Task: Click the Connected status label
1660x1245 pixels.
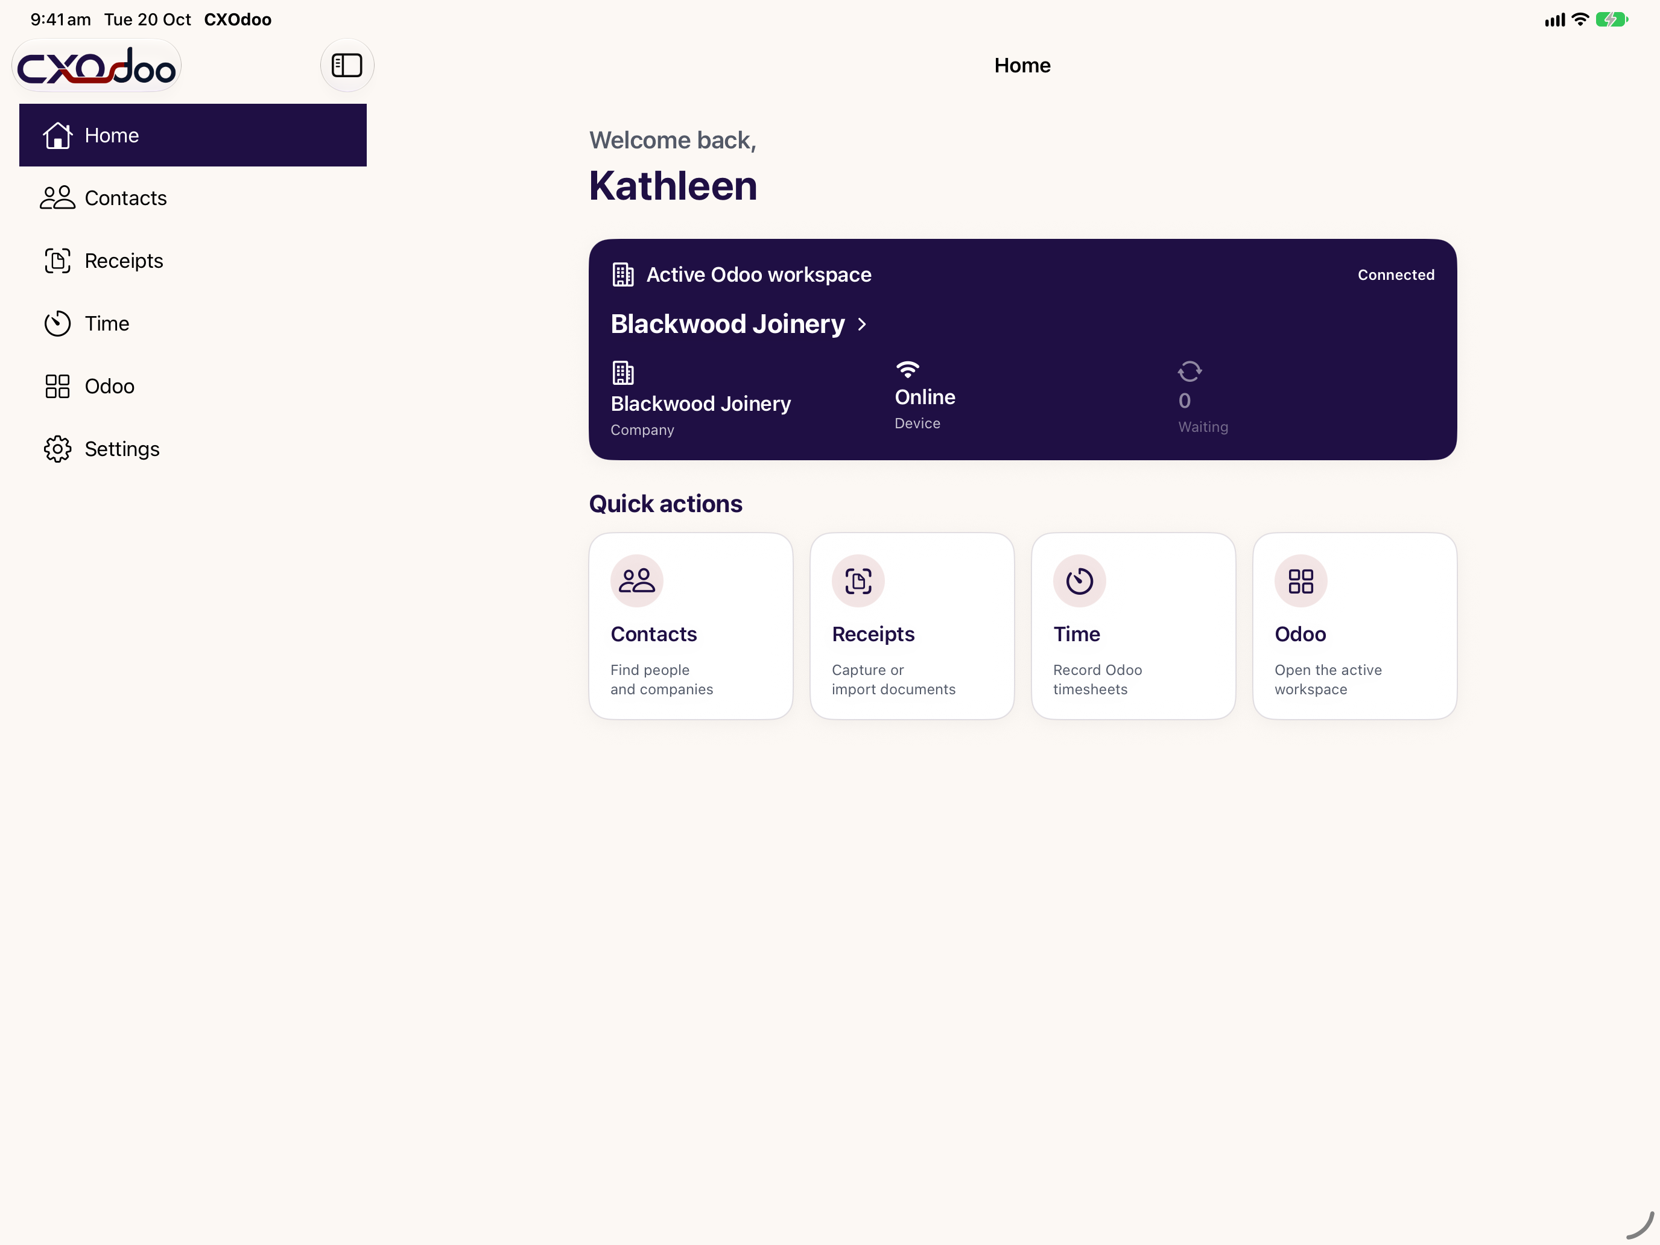Action: pyautogui.click(x=1396, y=274)
